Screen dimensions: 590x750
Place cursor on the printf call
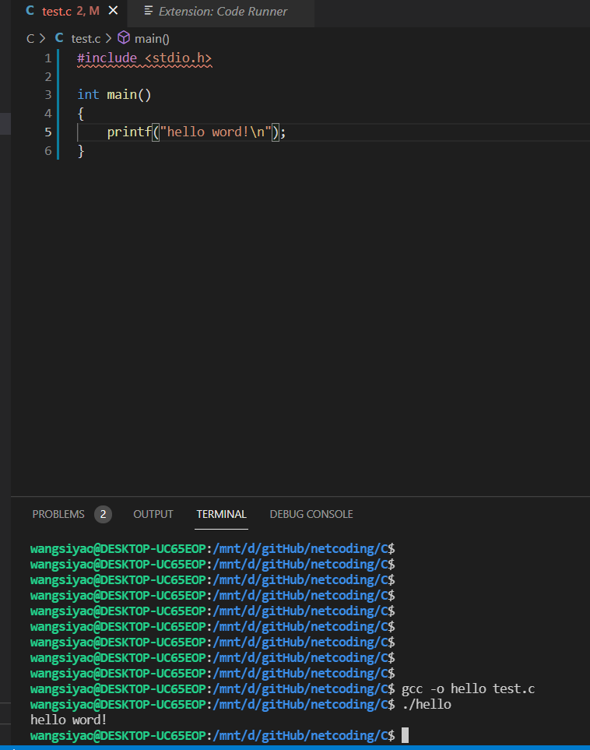pos(129,132)
